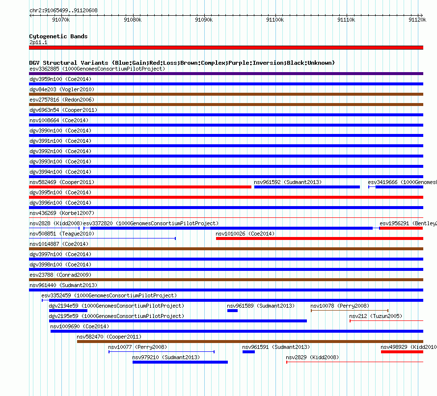Select nsv1009690 (Coe2014) label
The image size is (437, 396).
point(80,326)
